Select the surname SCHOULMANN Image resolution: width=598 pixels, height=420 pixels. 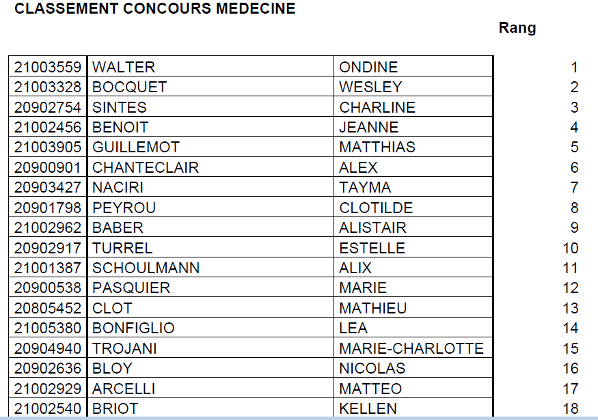[x=146, y=268]
